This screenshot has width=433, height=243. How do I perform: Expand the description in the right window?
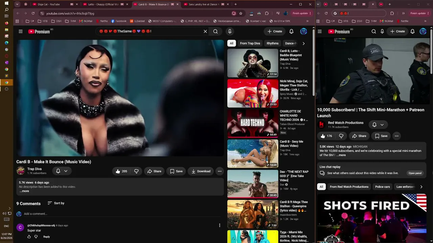pyautogui.click(x=341, y=155)
